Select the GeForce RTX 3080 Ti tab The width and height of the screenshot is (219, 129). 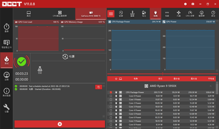tap(91, 14)
